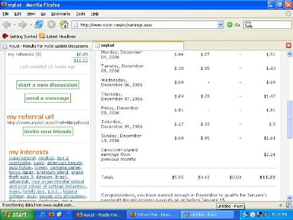Click the Totals $5.55 amount
Image resolution: width=293 pixels, height=220 pixels.
178,177
